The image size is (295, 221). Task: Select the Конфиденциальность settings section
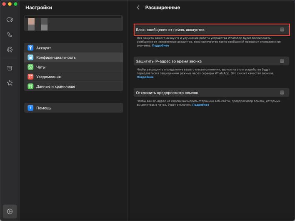[x=74, y=57]
